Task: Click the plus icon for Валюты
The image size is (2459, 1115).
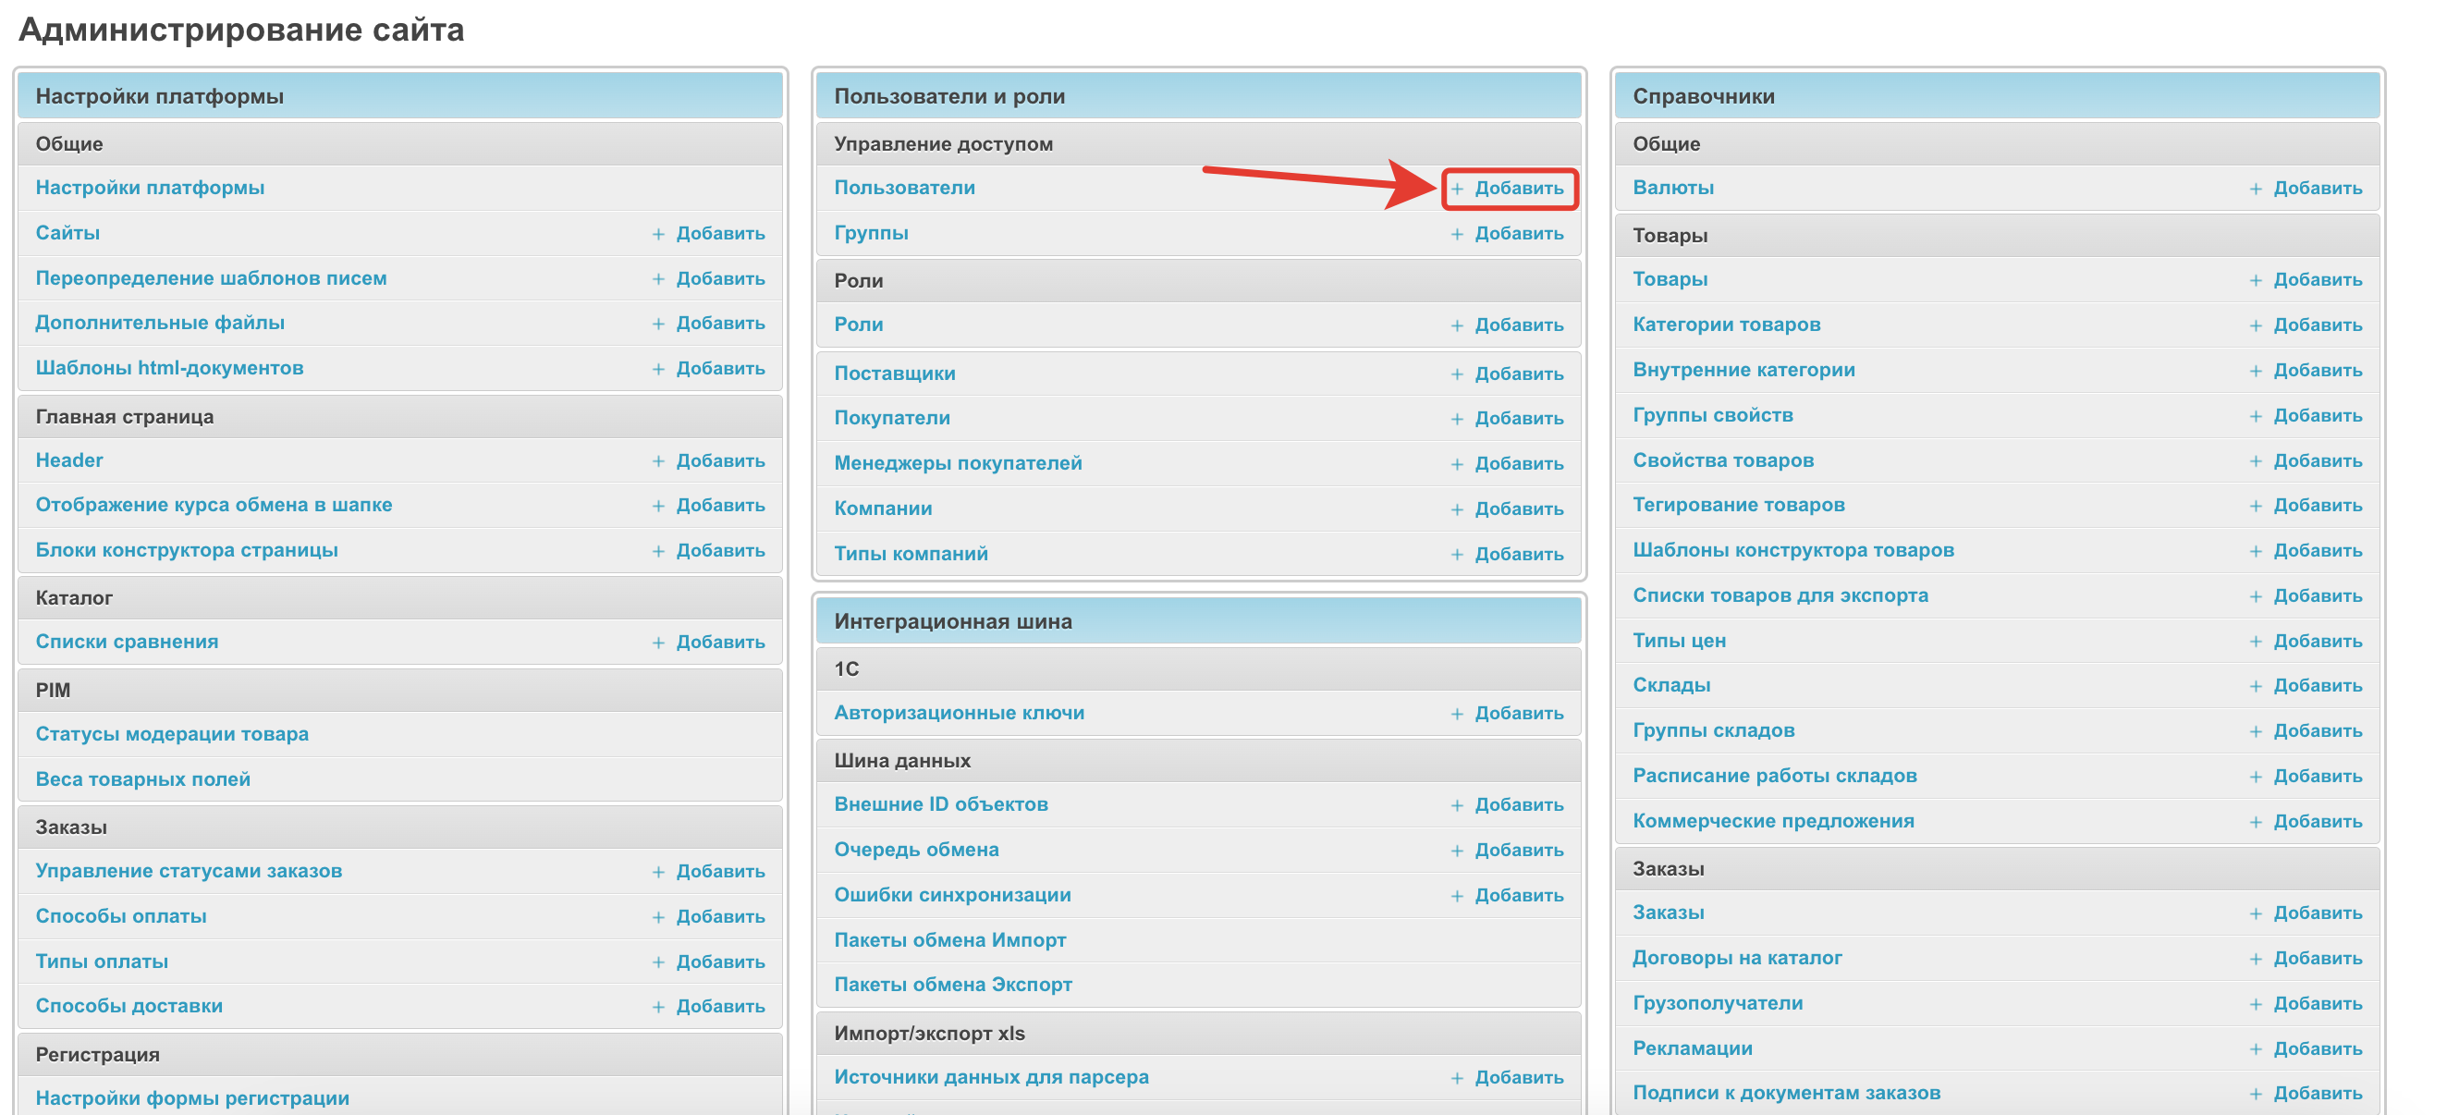Action: coord(2255,189)
